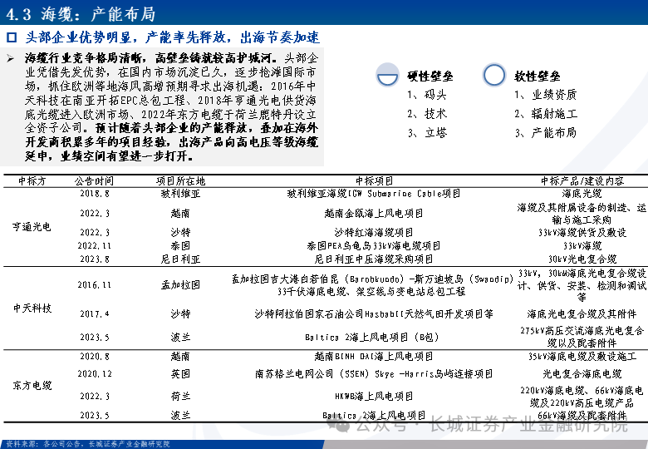Click the 孟加拉国 location cell
Image resolution: width=648 pixels, height=449 pixels.
tap(180, 285)
